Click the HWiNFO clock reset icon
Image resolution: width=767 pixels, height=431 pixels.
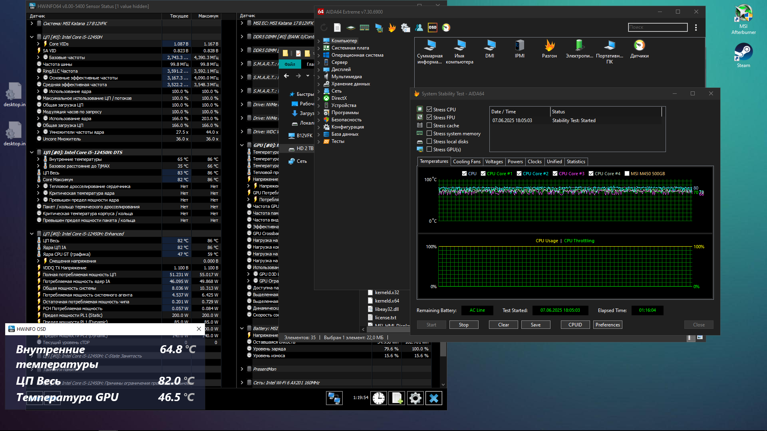pyautogui.click(x=379, y=398)
